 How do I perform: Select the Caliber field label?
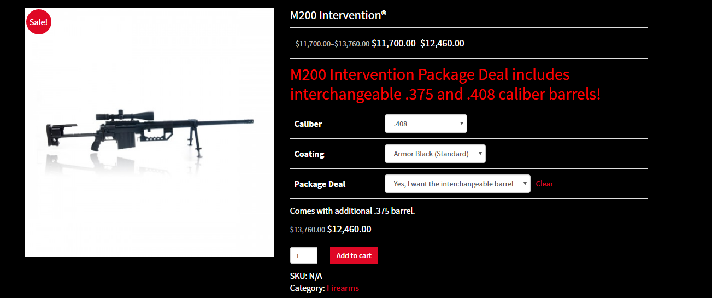pyautogui.click(x=308, y=124)
